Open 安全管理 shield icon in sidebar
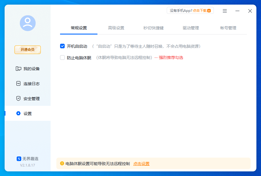 [18, 98]
